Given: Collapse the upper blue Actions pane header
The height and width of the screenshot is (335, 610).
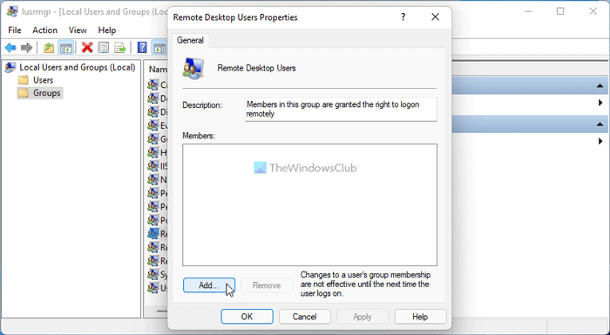Looking at the screenshot, I should click(600, 86).
